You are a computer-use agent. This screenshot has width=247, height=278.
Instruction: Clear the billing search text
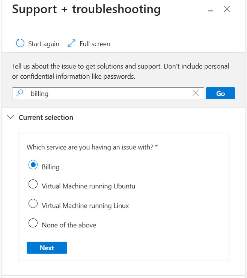click(x=196, y=93)
